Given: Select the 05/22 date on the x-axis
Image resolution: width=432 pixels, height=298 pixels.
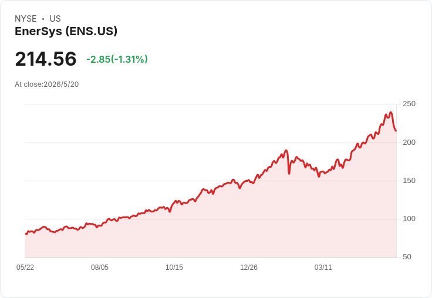Looking at the screenshot, I should pyautogui.click(x=25, y=267).
